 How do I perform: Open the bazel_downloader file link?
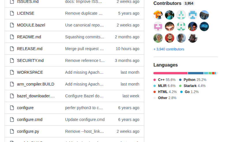36,96
